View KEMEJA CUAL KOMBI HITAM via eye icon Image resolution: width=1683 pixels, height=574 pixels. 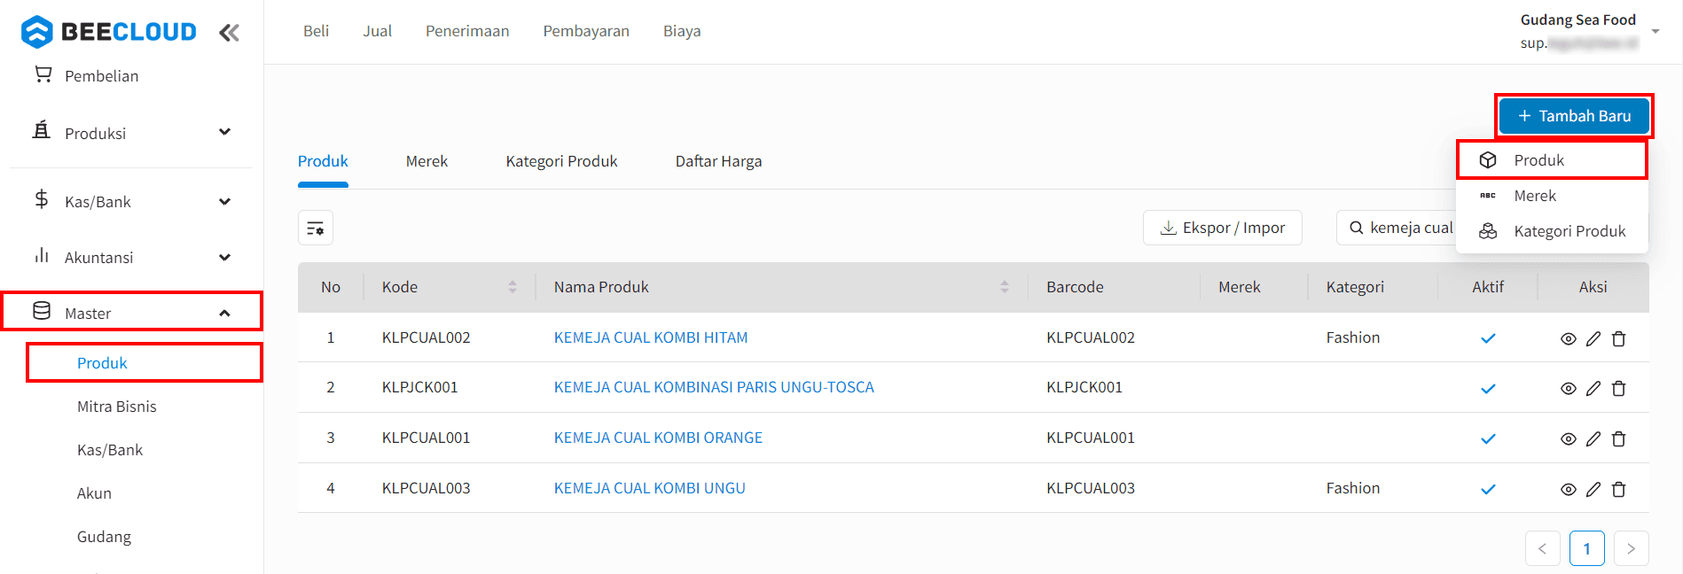coord(1568,338)
